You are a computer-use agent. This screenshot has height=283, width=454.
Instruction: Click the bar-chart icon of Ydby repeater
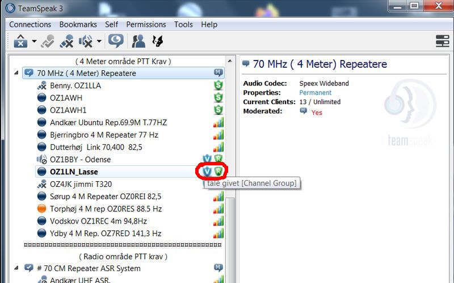(218, 233)
